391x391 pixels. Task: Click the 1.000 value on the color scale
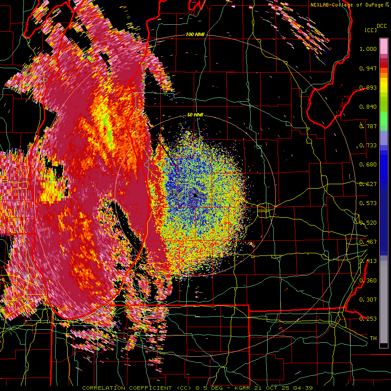pyautogui.click(x=368, y=49)
